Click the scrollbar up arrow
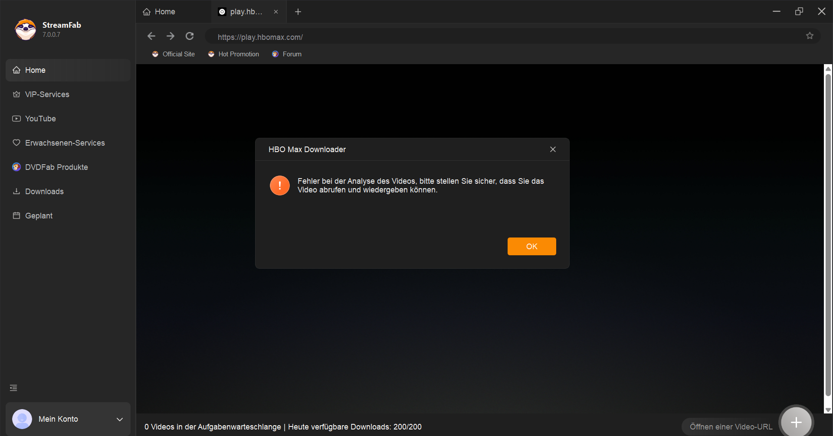Screen dimensions: 833x436 (x=828, y=68)
